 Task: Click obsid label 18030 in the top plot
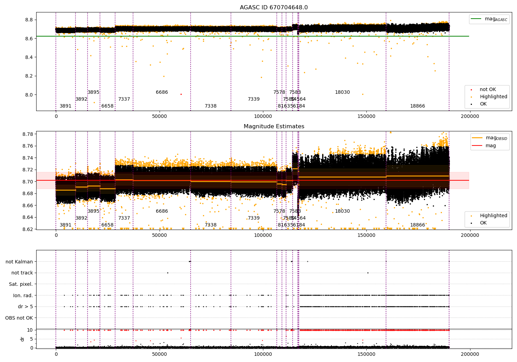pos(342,92)
